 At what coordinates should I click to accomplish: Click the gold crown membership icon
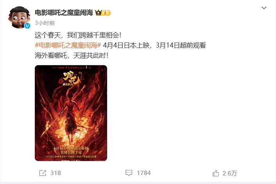(x=99, y=12)
